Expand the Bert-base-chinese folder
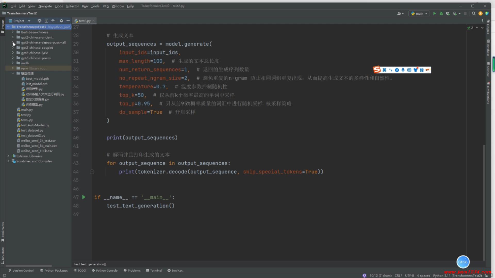The image size is (495, 278). 13,32
